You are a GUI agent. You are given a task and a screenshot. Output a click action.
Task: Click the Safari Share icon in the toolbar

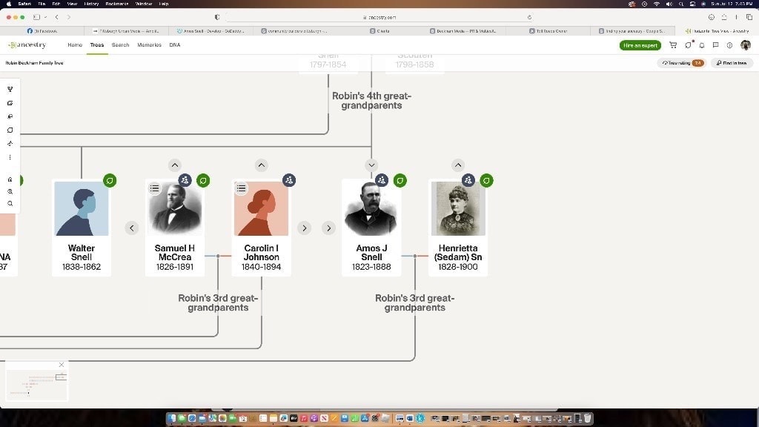[x=724, y=17]
